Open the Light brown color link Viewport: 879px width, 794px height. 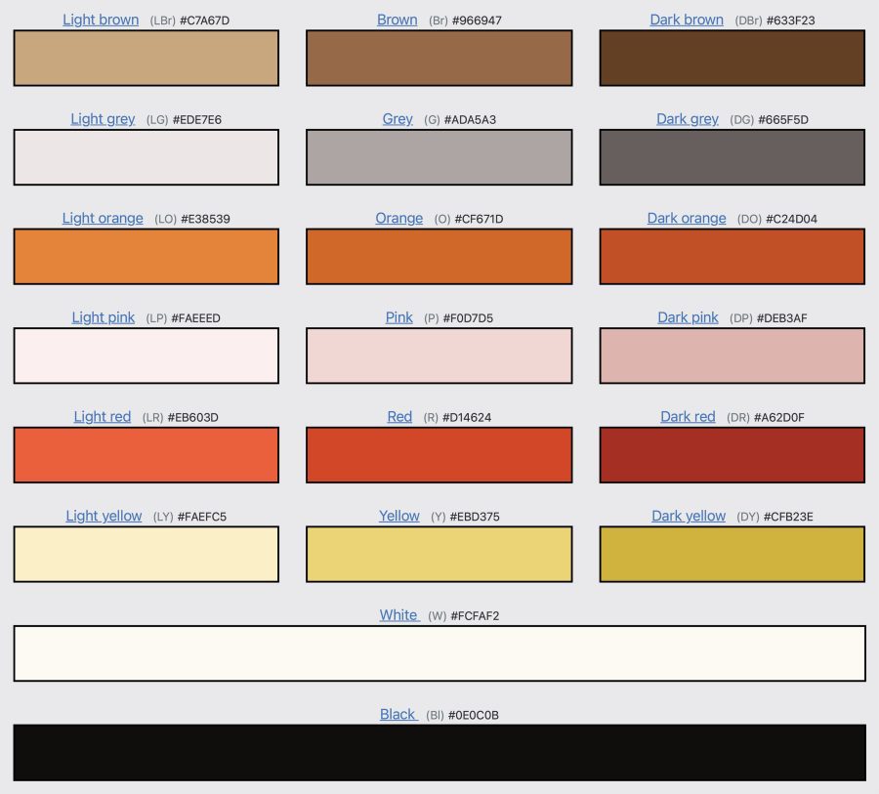pos(99,20)
